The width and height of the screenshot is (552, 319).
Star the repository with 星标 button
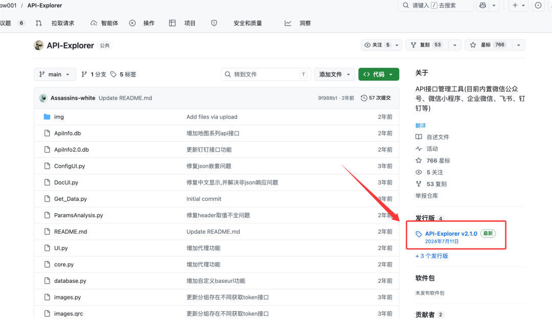click(x=488, y=45)
